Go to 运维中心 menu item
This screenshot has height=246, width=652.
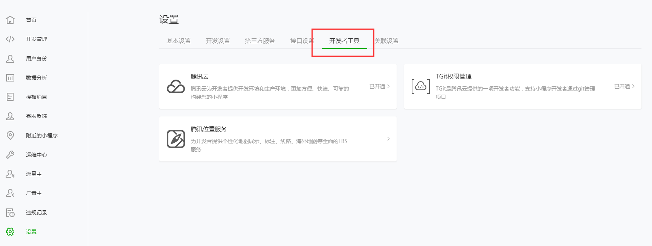[37, 155]
